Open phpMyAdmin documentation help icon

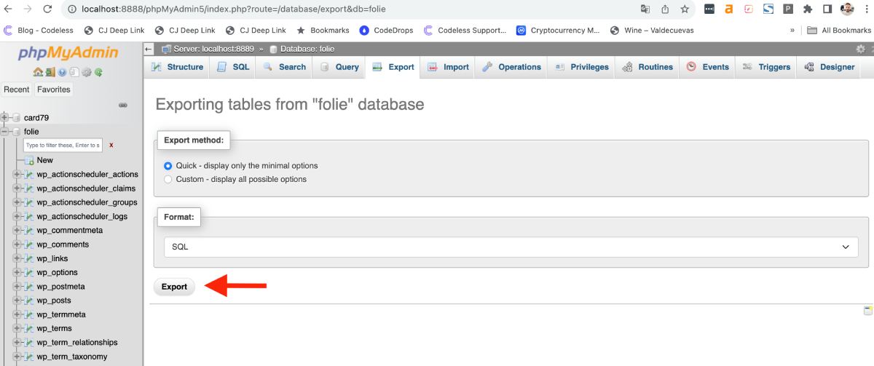coord(61,72)
